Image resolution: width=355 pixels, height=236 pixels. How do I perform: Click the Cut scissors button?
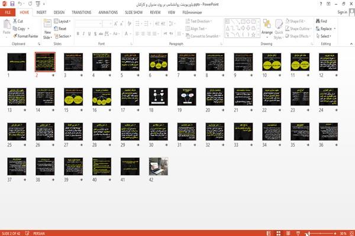[18, 21]
